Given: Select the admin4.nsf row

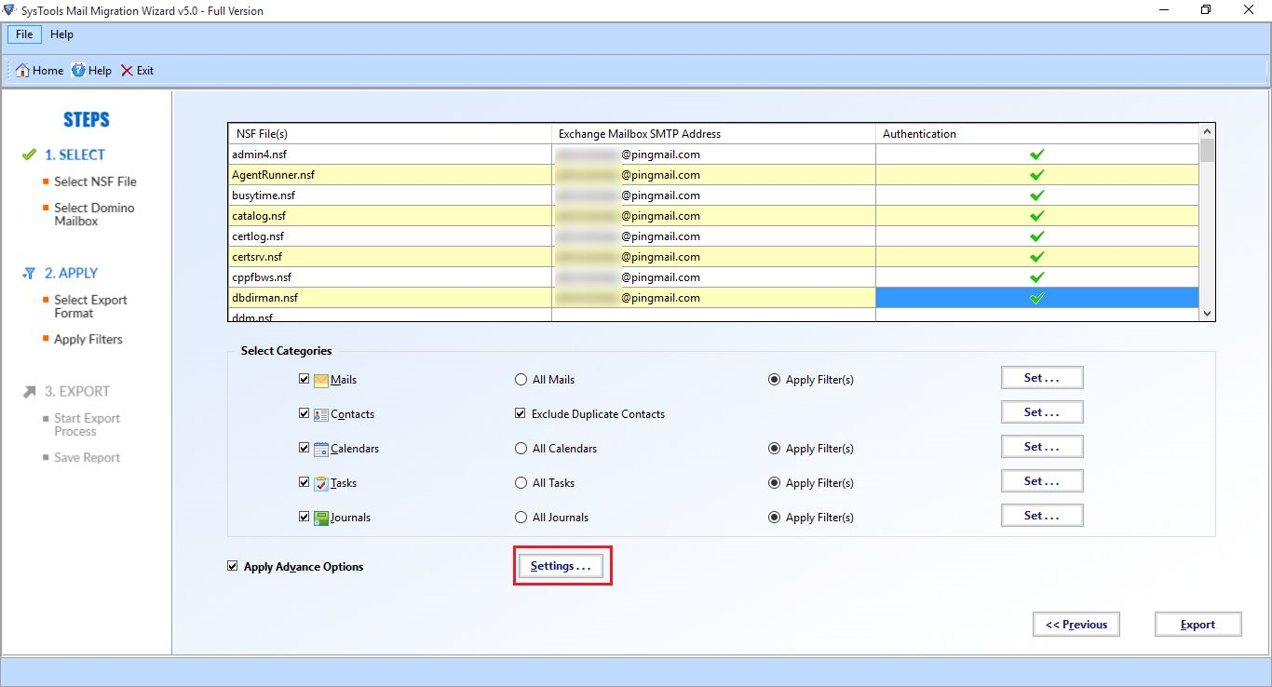Looking at the screenshot, I should coord(714,155).
